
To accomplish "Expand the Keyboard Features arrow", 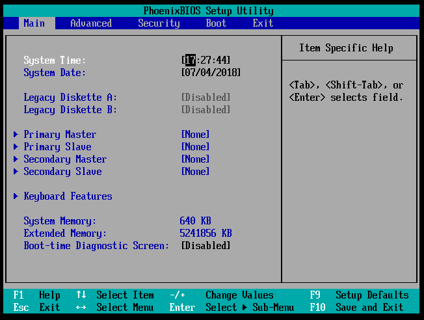I will point(16,196).
